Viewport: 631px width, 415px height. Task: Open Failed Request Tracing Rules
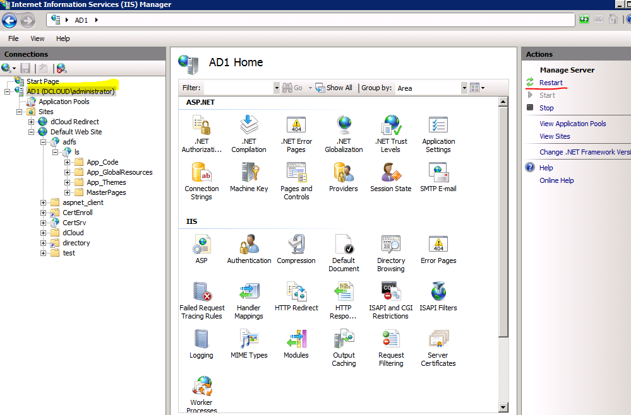201,300
